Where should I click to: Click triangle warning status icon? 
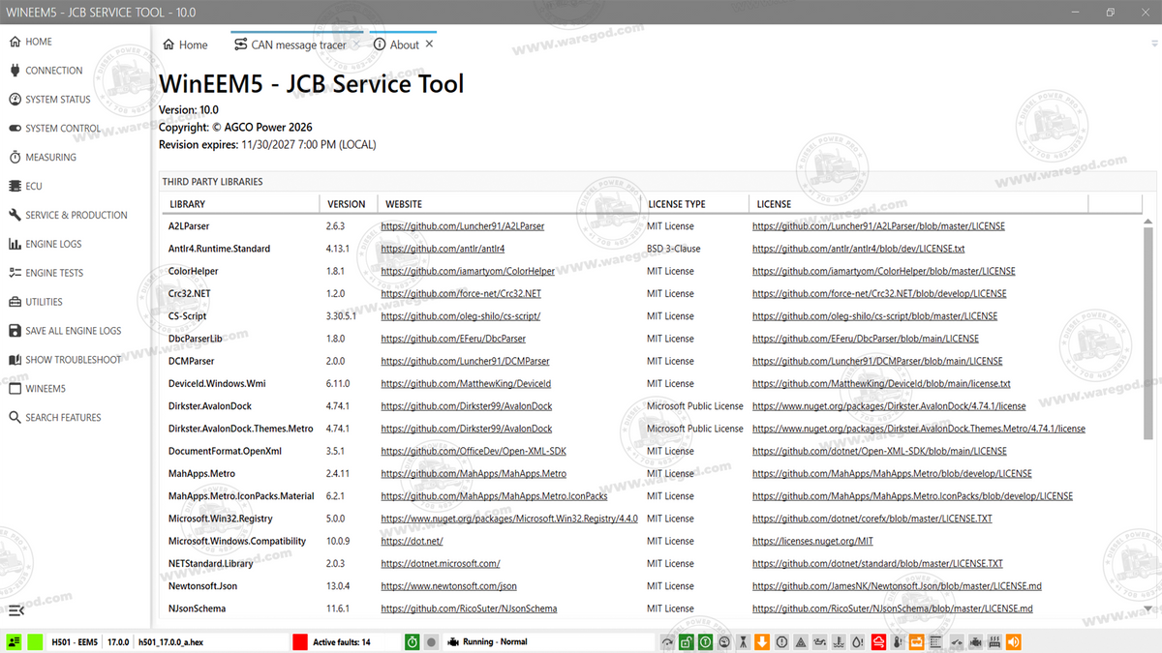click(800, 641)
